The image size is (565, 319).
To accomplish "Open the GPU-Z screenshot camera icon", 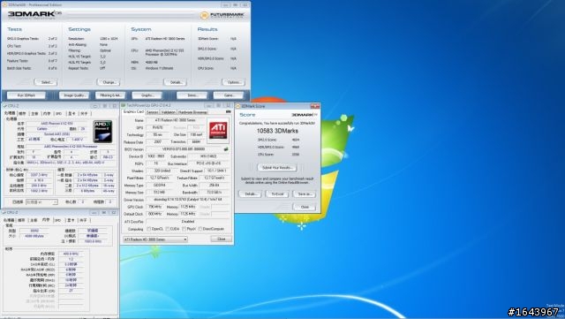I will (x=228, y=112).
